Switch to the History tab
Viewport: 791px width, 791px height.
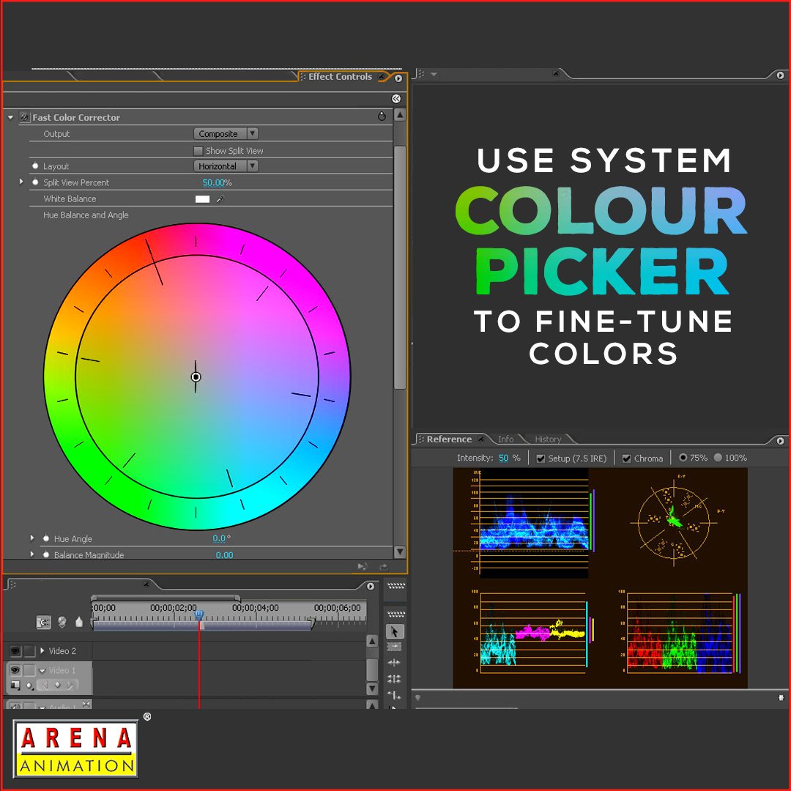pyautogui.click(x=548, y=439)
